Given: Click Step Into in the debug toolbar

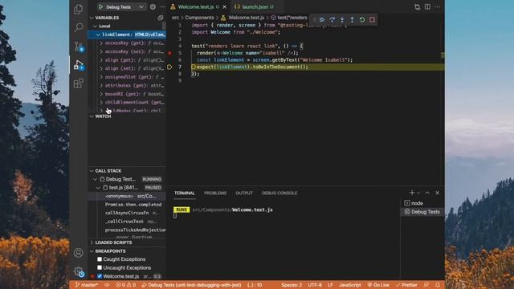Looking at the screenshot, I should 342,19.
